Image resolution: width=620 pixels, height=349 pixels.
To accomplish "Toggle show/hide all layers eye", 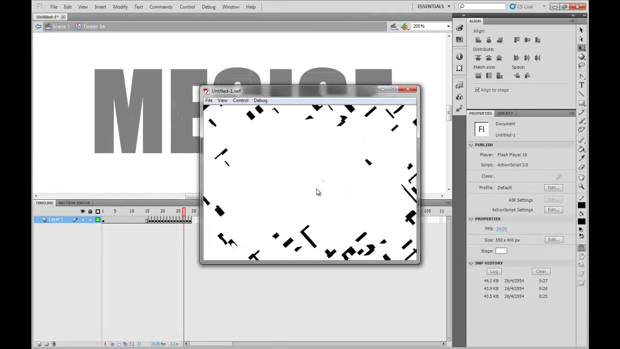I will [82, 211].
